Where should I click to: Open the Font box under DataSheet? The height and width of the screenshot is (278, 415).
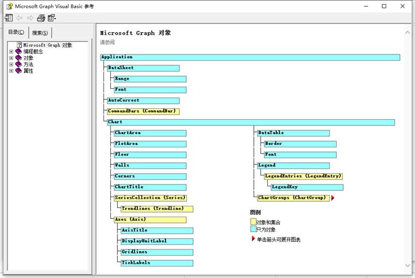click(150, 90)
